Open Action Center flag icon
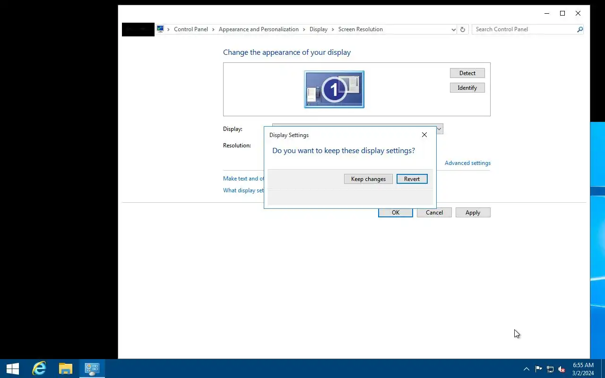Viewport: 605px width, 378px height. click(x=539, y=369)
